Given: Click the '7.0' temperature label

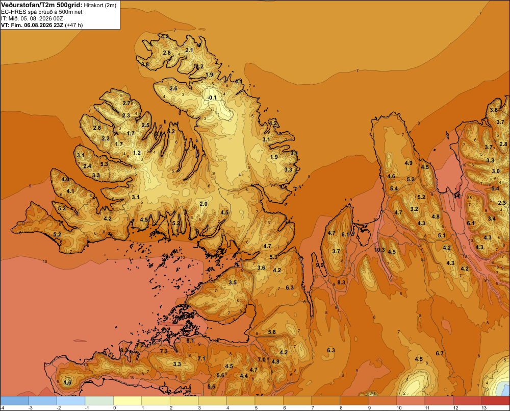Looking at the screenshot, I should 262,359.
